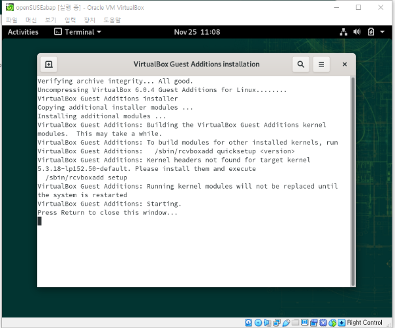Screen dimensions: 395x328
Task: Click the 'VirtualBox Guest Additions installer' line
Action: click(x=107, y=99)
